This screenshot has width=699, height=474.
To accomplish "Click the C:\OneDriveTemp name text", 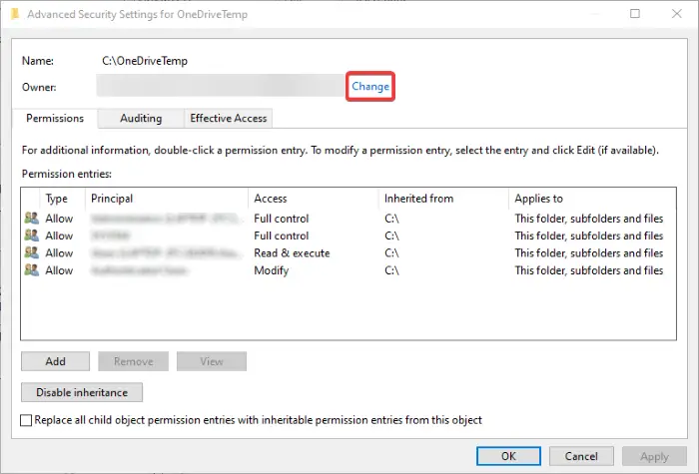I will coord(145,61).
